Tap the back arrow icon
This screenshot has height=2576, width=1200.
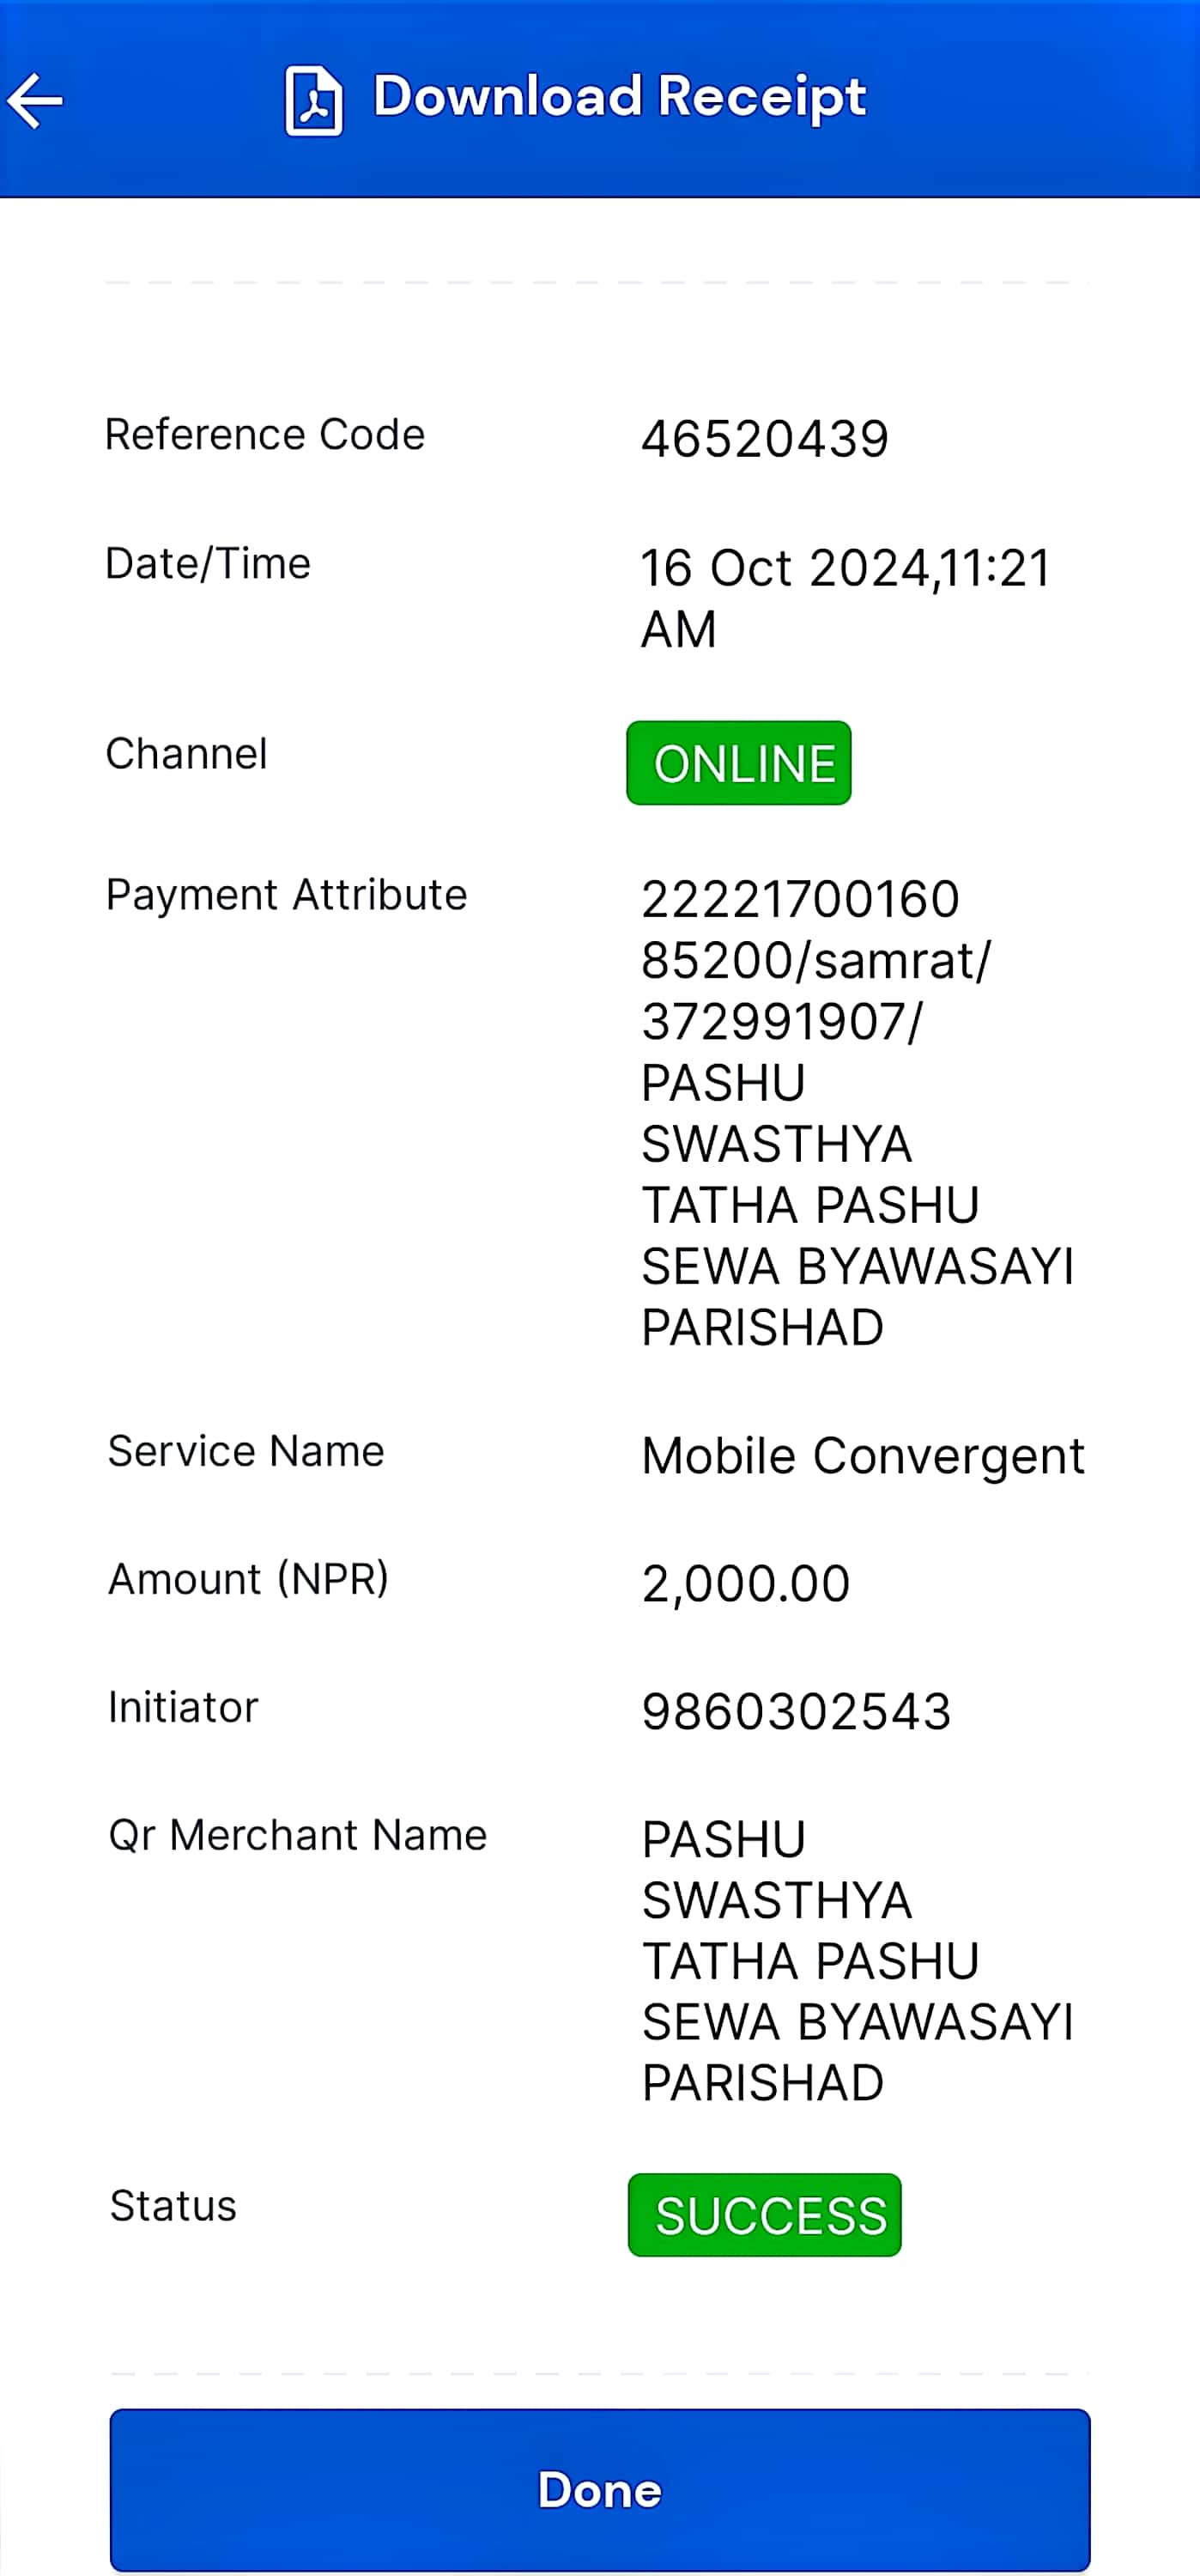[x=35, y=101]
